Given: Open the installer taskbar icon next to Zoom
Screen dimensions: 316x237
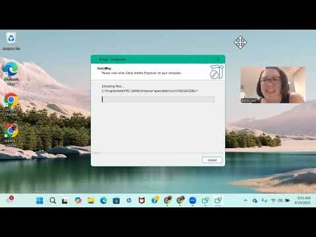Looking at the screenshot, I should (205, 200).
